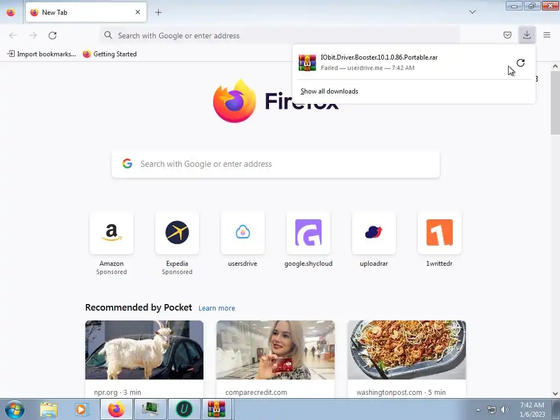Viewport: 560px width, 420px height.
Task: Show hidden system tray icons
Action: coord(478,410)
